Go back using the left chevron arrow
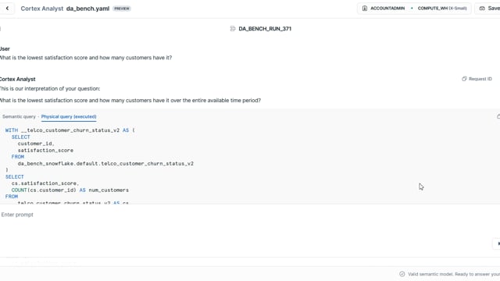The height and width of the screenshot is (281, 500). (7, 9)
